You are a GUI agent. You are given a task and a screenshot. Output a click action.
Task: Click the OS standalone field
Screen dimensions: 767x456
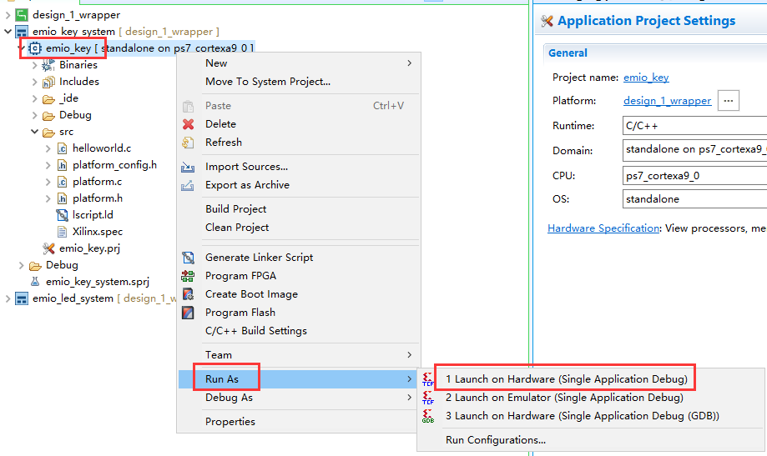point(694,199)
